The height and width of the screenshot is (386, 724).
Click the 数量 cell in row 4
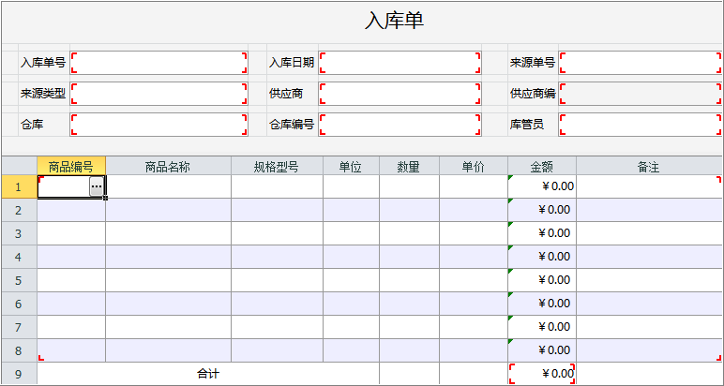(x=409, y=257)
